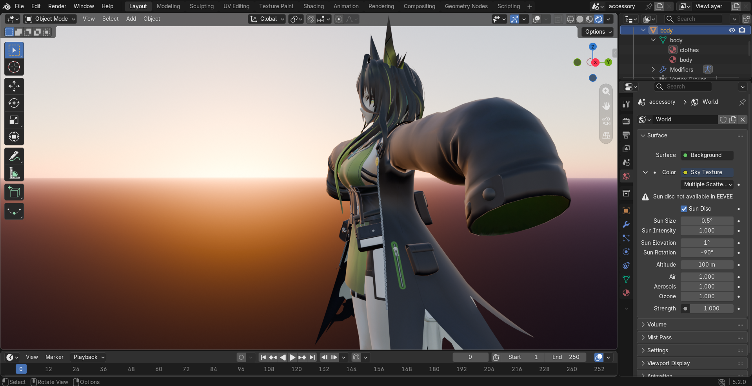Select the Measure tool
This screenshot has width=752, height=386.
point(14,173)
